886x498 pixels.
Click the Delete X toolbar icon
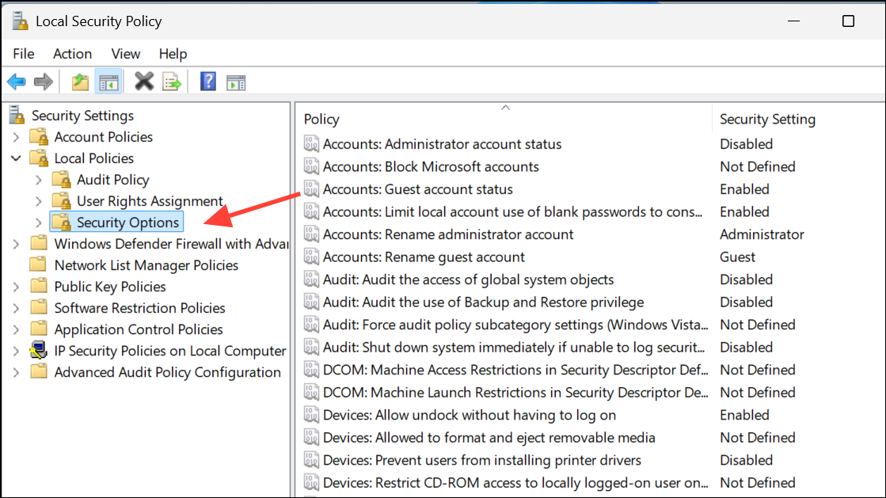(144, 82)
